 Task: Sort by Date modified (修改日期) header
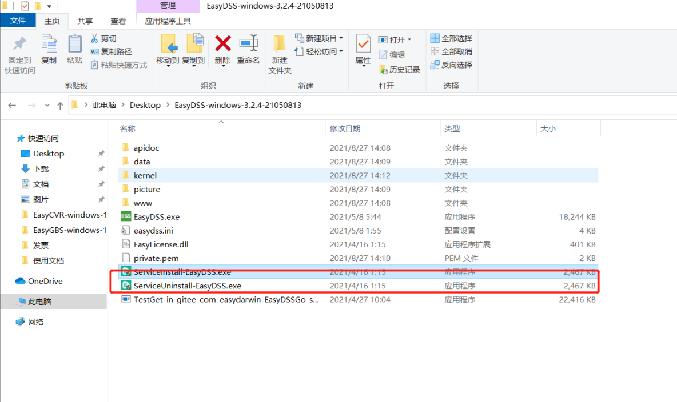tap(345, 128)
